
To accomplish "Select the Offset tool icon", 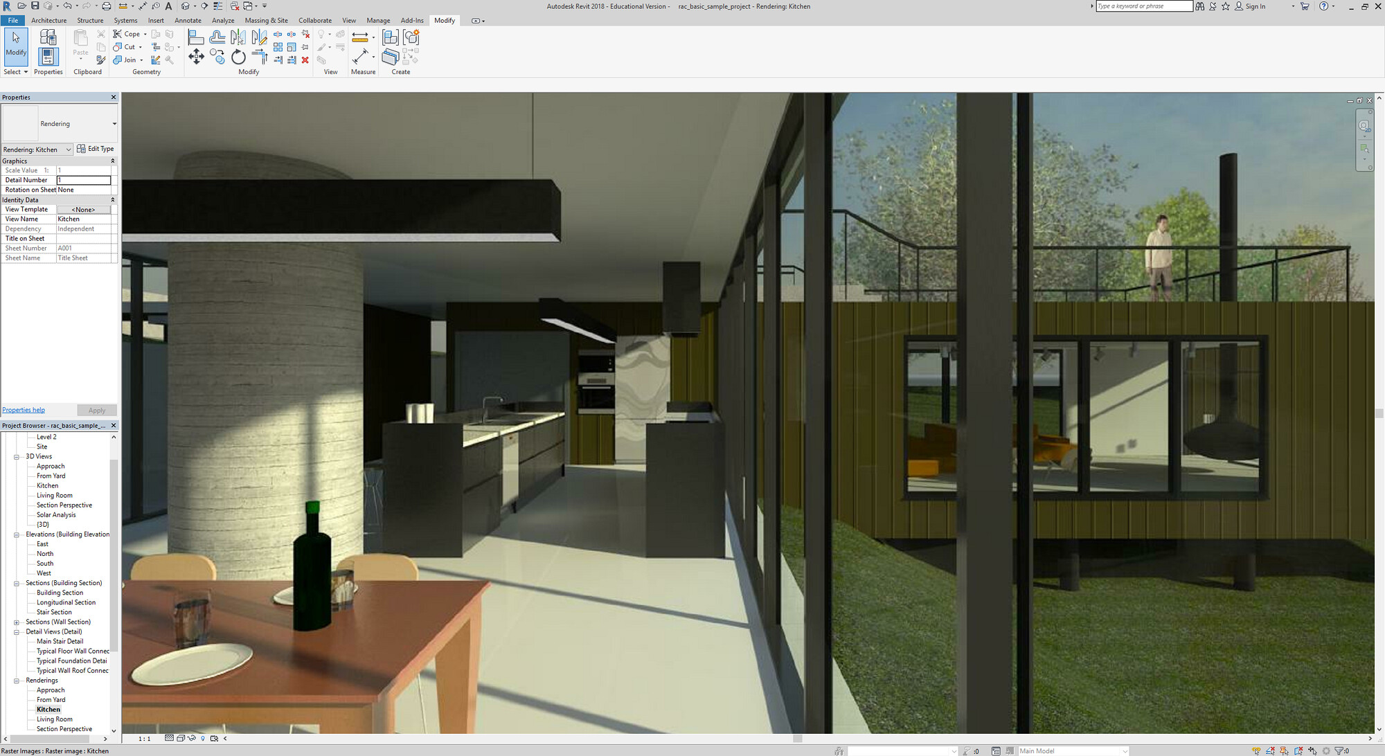I will pos(217,37).
